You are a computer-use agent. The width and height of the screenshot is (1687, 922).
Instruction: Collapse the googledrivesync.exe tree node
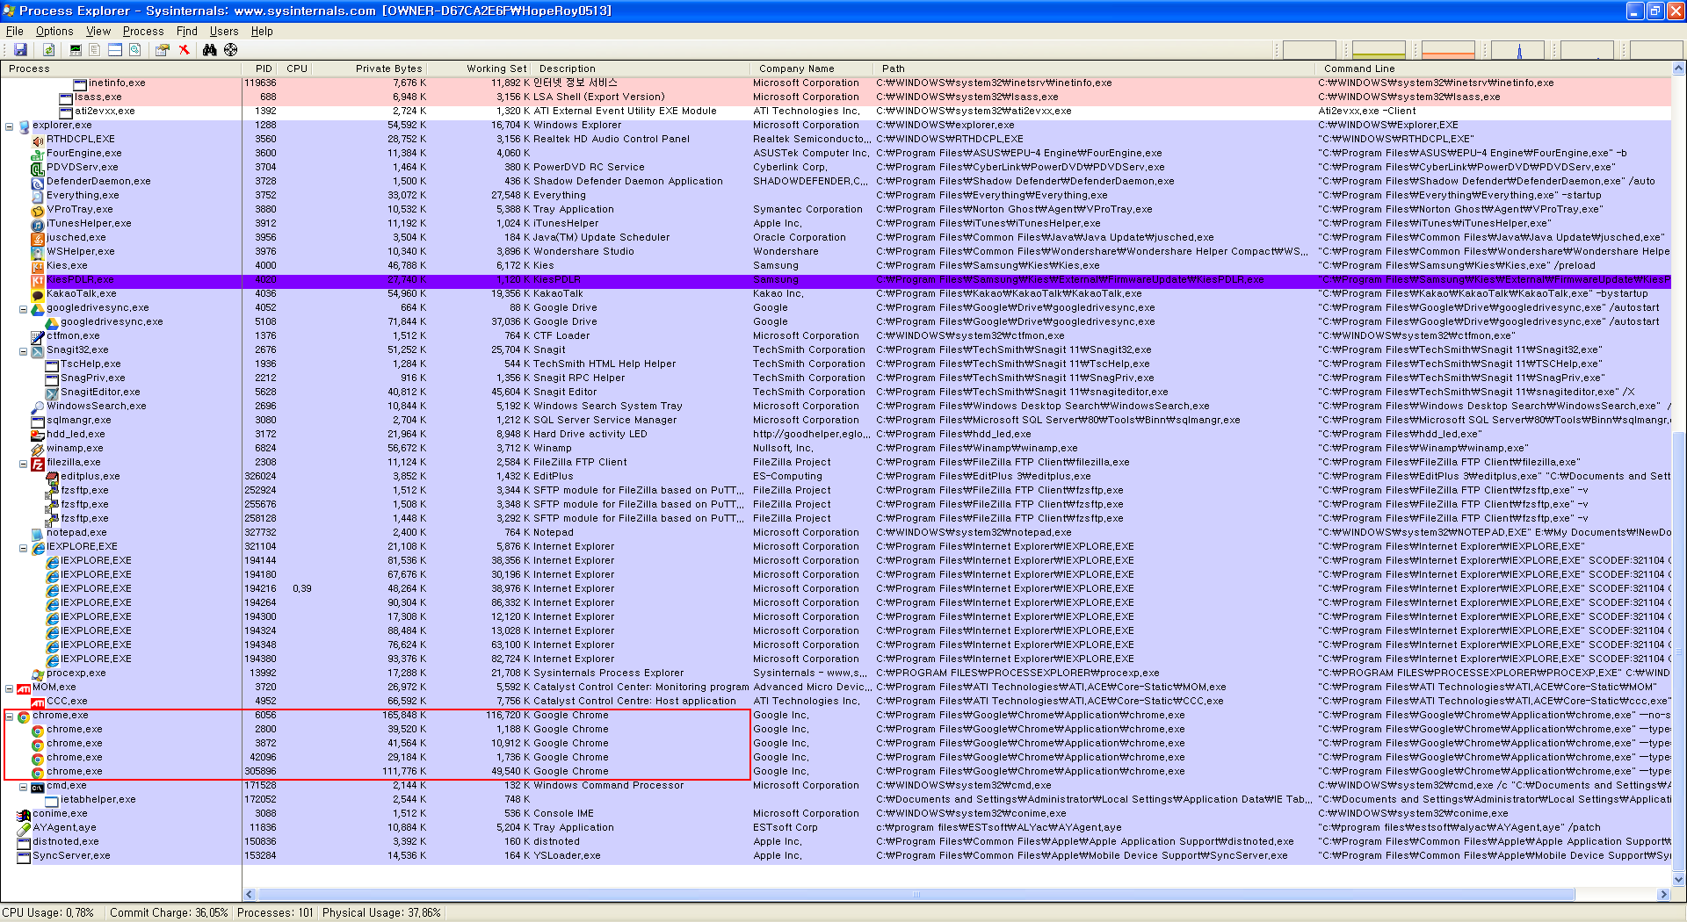(x=24, y=308)
